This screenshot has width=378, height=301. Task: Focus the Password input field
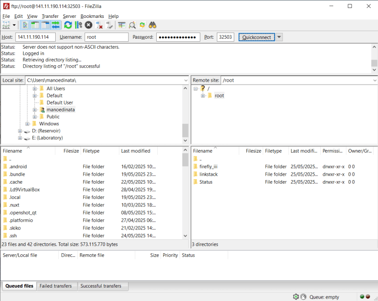[178, 37]
